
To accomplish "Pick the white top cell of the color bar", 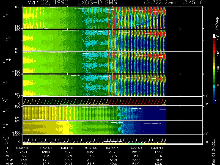I will [x=214, y=36].
